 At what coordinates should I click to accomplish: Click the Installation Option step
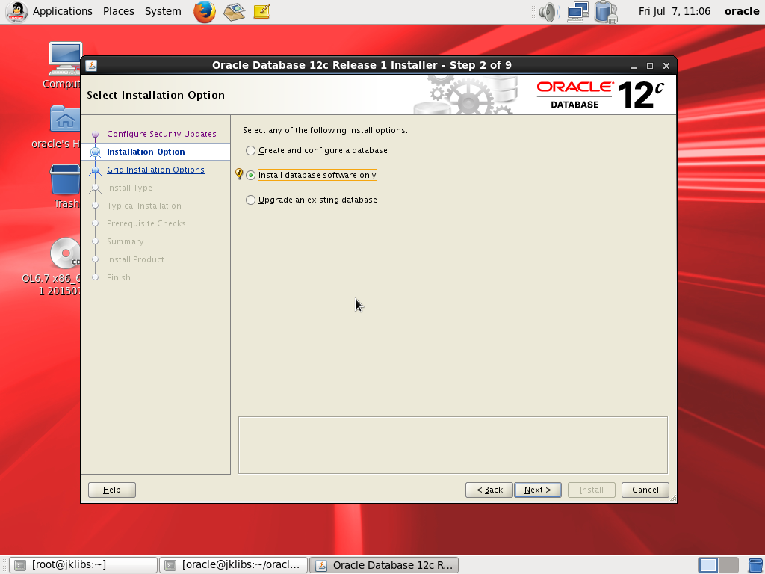[x=146, y=152]
